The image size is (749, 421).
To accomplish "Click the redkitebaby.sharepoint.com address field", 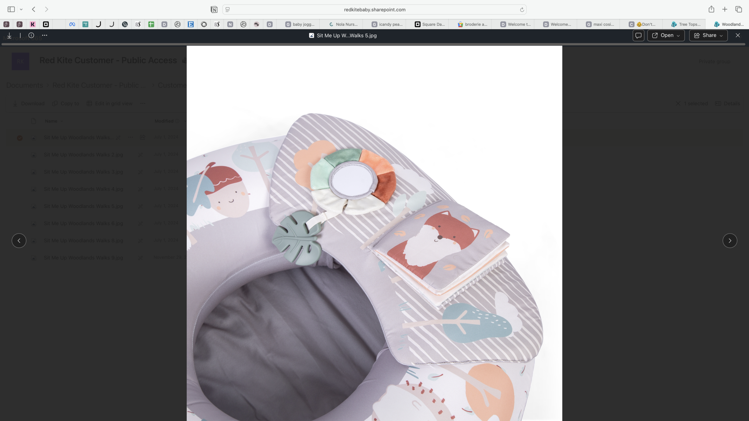I will [374, 10].
